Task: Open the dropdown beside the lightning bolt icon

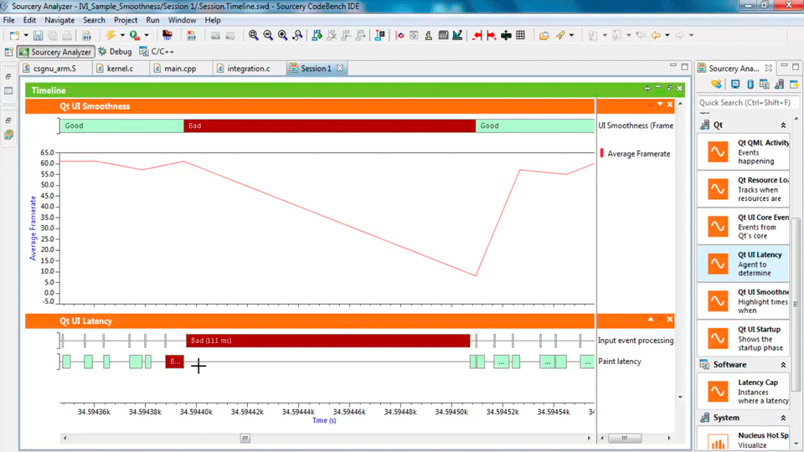Action: [122, 35]
